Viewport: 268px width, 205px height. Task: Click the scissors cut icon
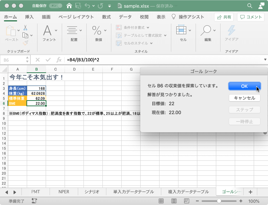(x=25, y=27)
